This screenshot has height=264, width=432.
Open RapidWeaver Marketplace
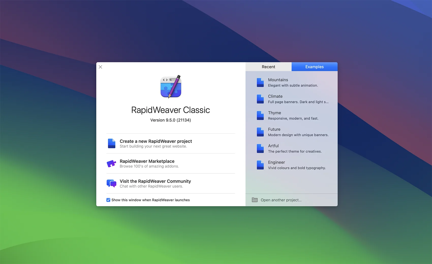click(x=171, y=163)
